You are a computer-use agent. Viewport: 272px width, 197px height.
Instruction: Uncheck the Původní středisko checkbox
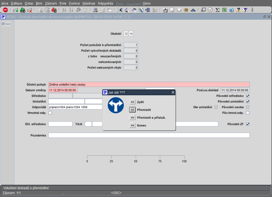248,96
